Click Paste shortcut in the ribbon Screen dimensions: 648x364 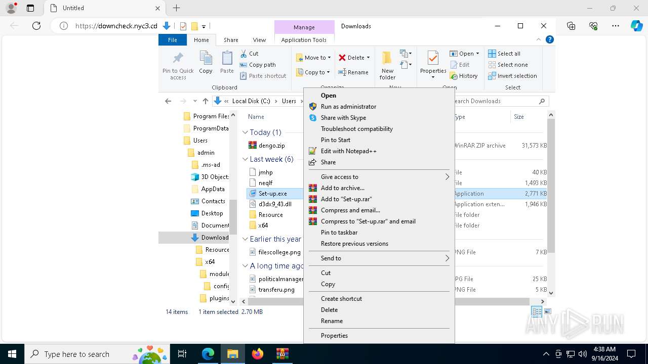263,76
